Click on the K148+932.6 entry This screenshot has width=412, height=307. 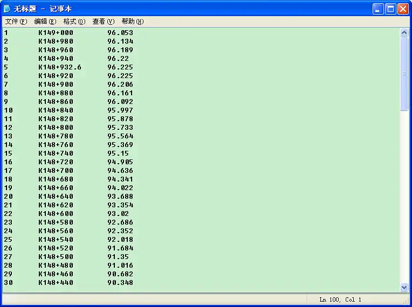click(x=59, y=67)
